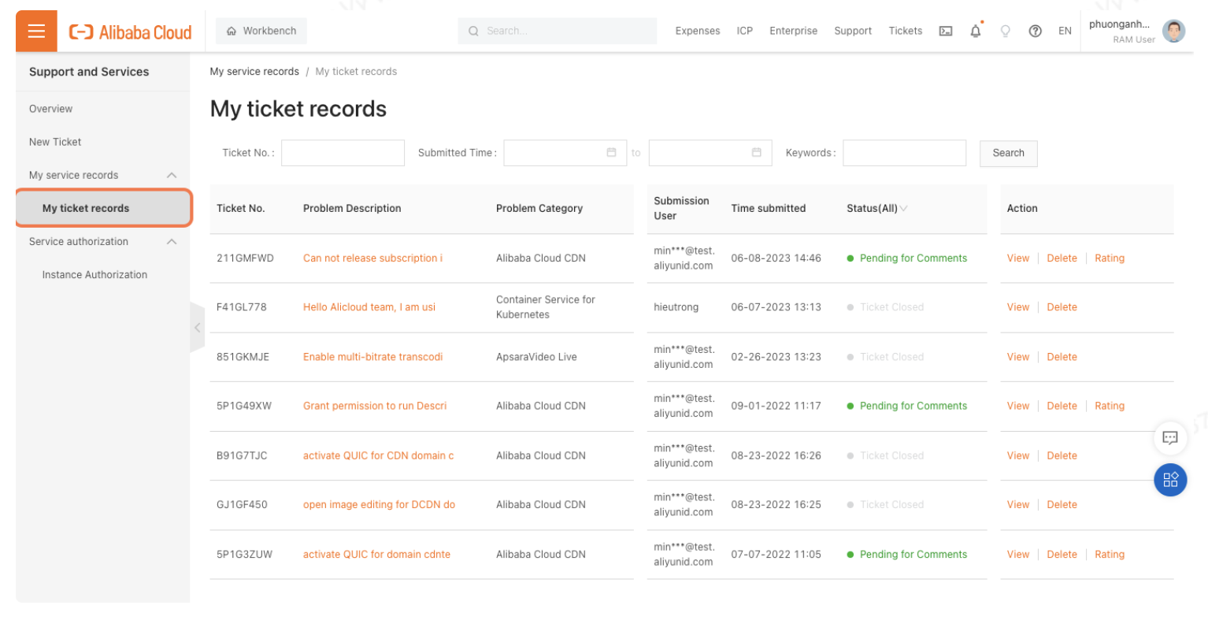The height and width of the screenshot is (635, 1208).
Task: View ticket 211GMFWD details
Action: point(1017,258)
